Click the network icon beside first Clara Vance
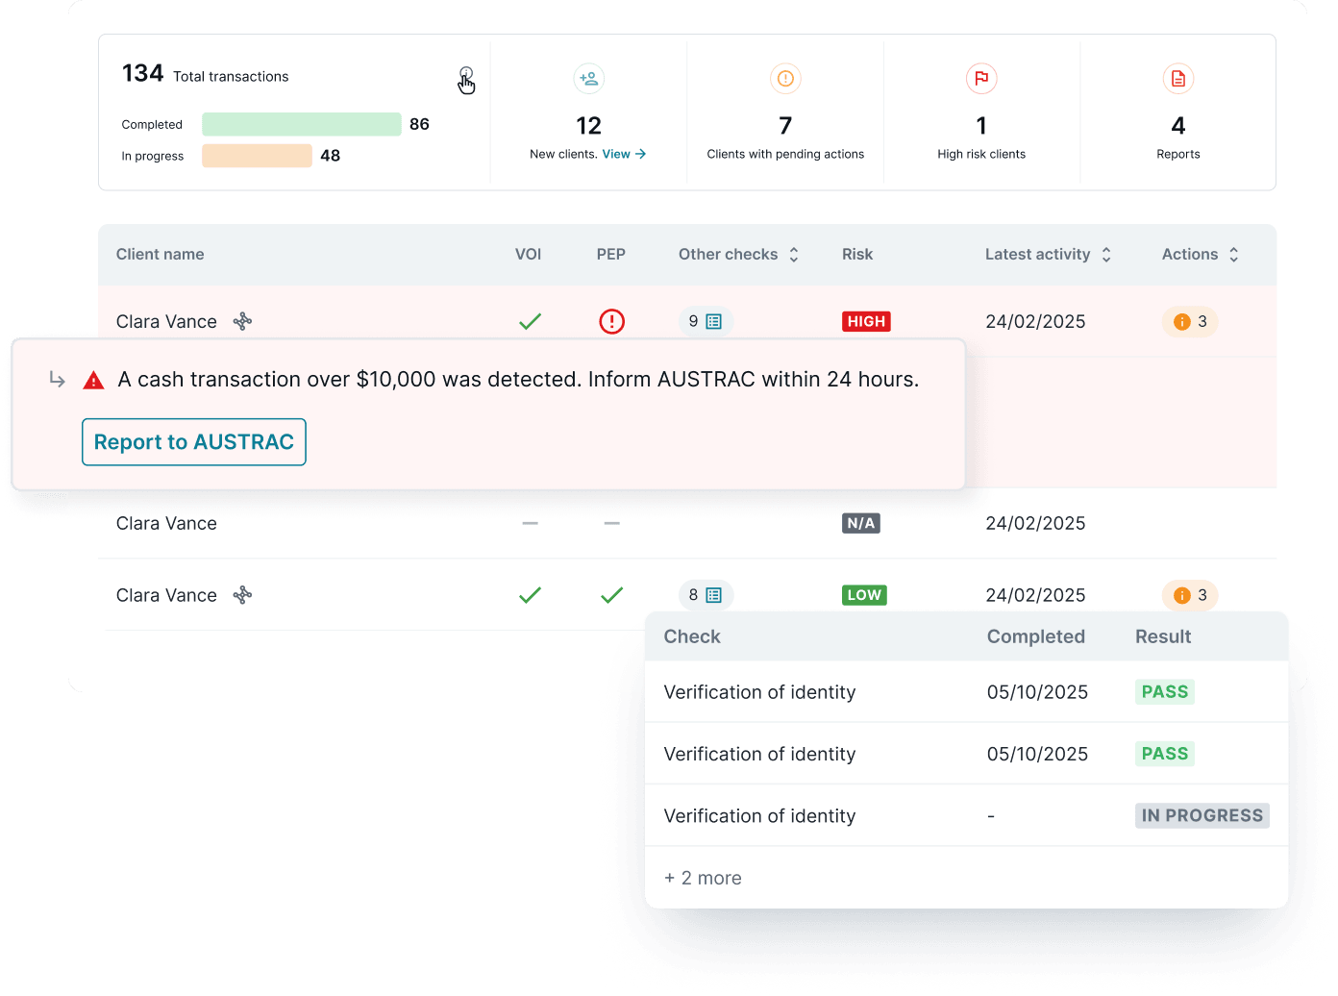The image size is (1338, 996). (243, 321)
